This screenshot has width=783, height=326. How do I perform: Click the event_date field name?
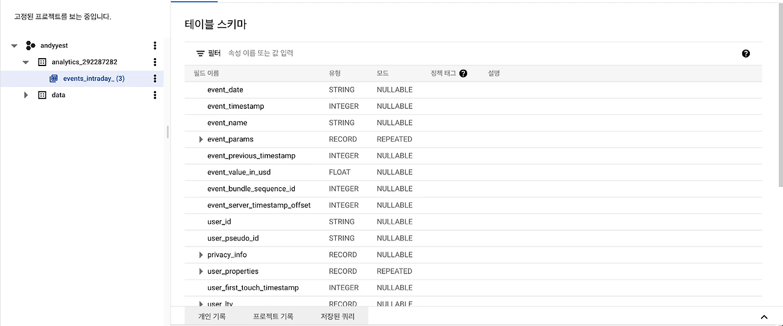point(225,90)
